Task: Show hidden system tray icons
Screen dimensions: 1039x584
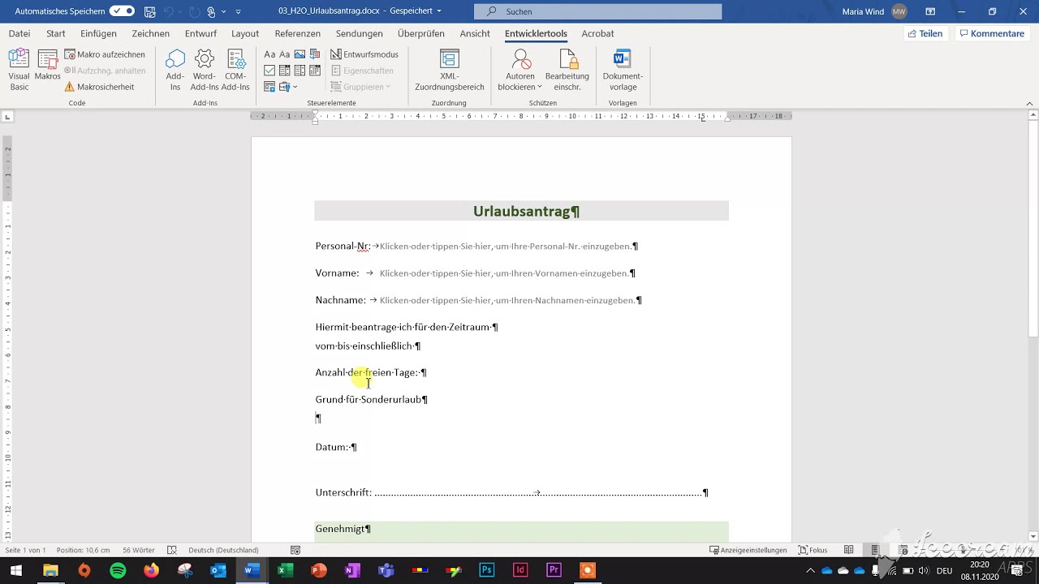Action: coord(809,570)
